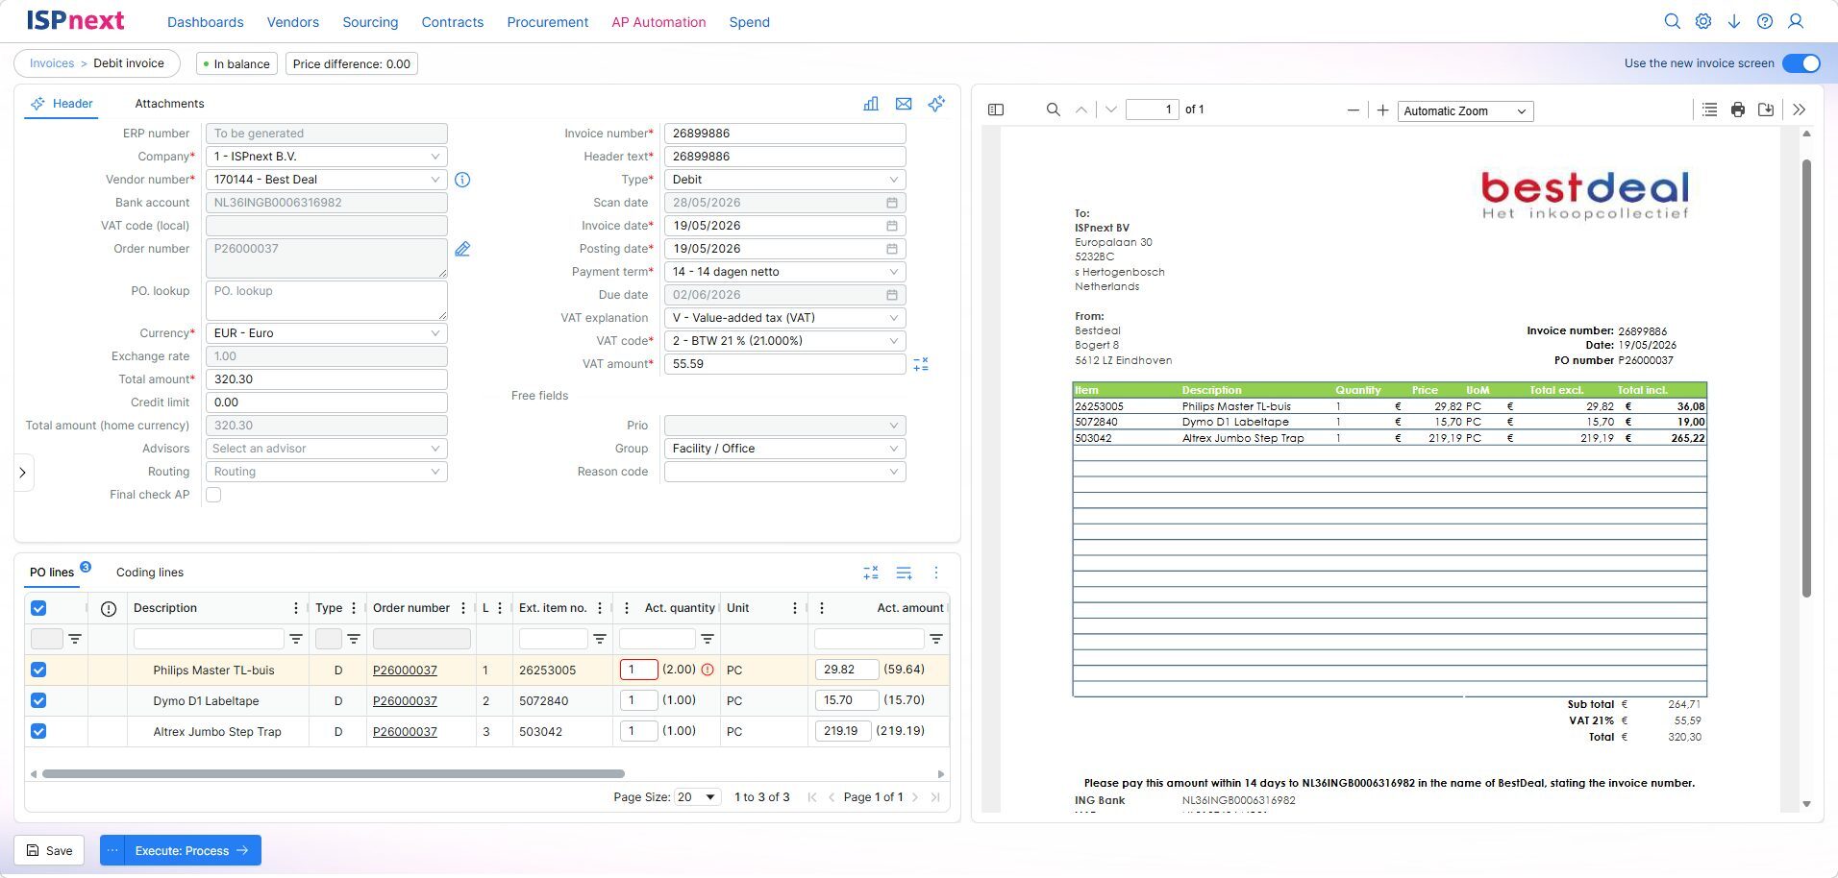Image resolution: width=1838 pixels, height=878 pixels.
Task: Expand the left collapsed side panel
Action: 23,473
